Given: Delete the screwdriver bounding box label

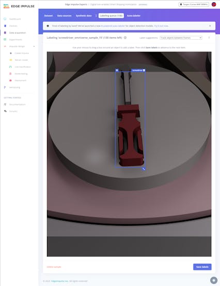Looking at the screenshot, I should 144,70.
